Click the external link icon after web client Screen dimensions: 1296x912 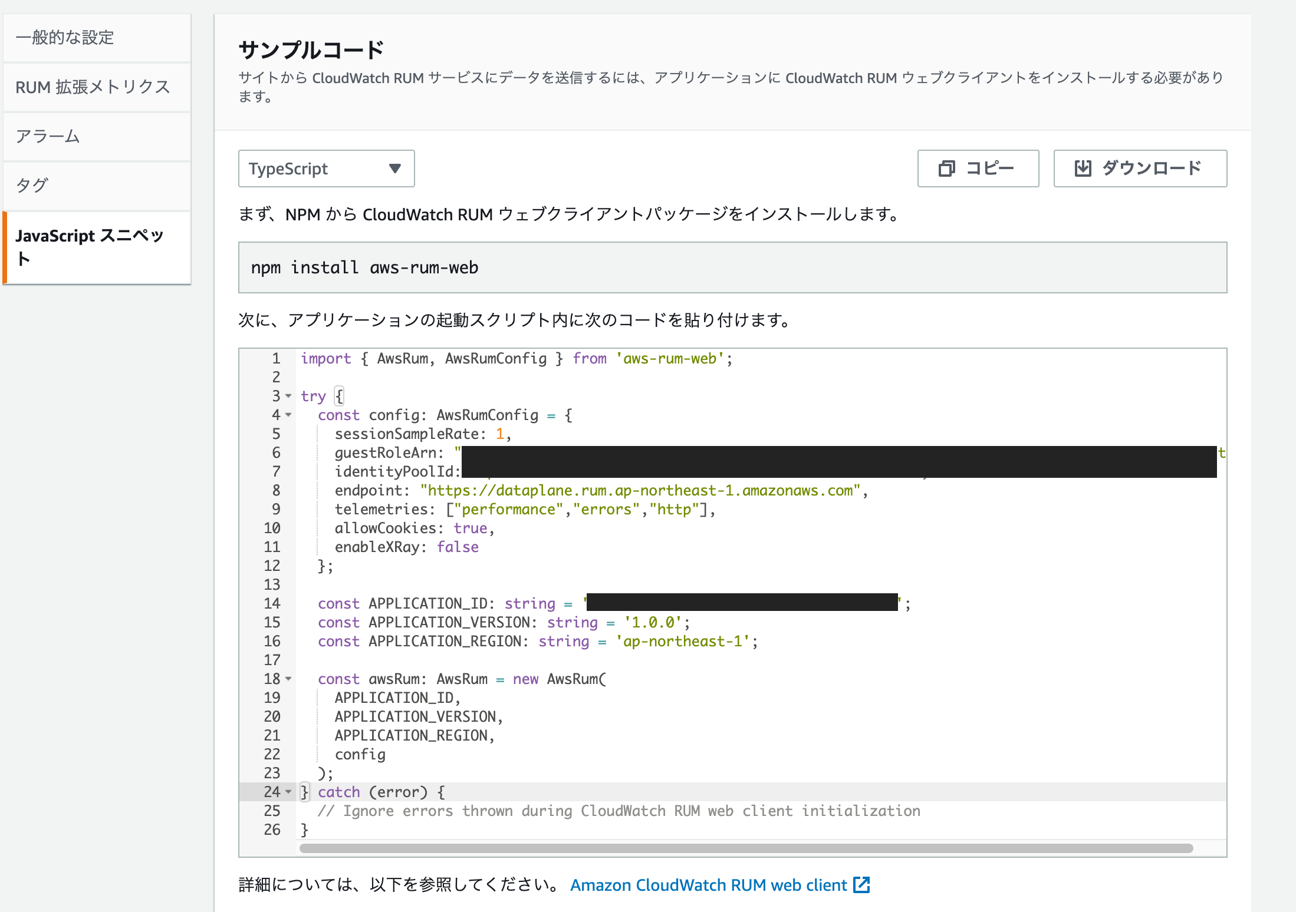[x=861, y=885]
